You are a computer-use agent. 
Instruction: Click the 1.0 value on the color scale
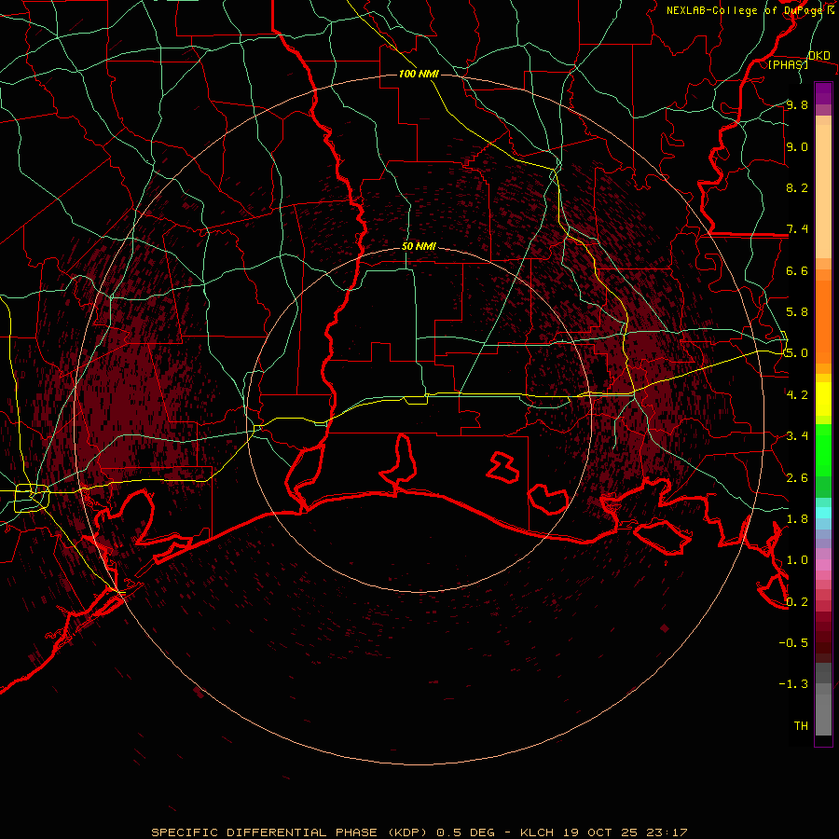(x=797, y=559)
